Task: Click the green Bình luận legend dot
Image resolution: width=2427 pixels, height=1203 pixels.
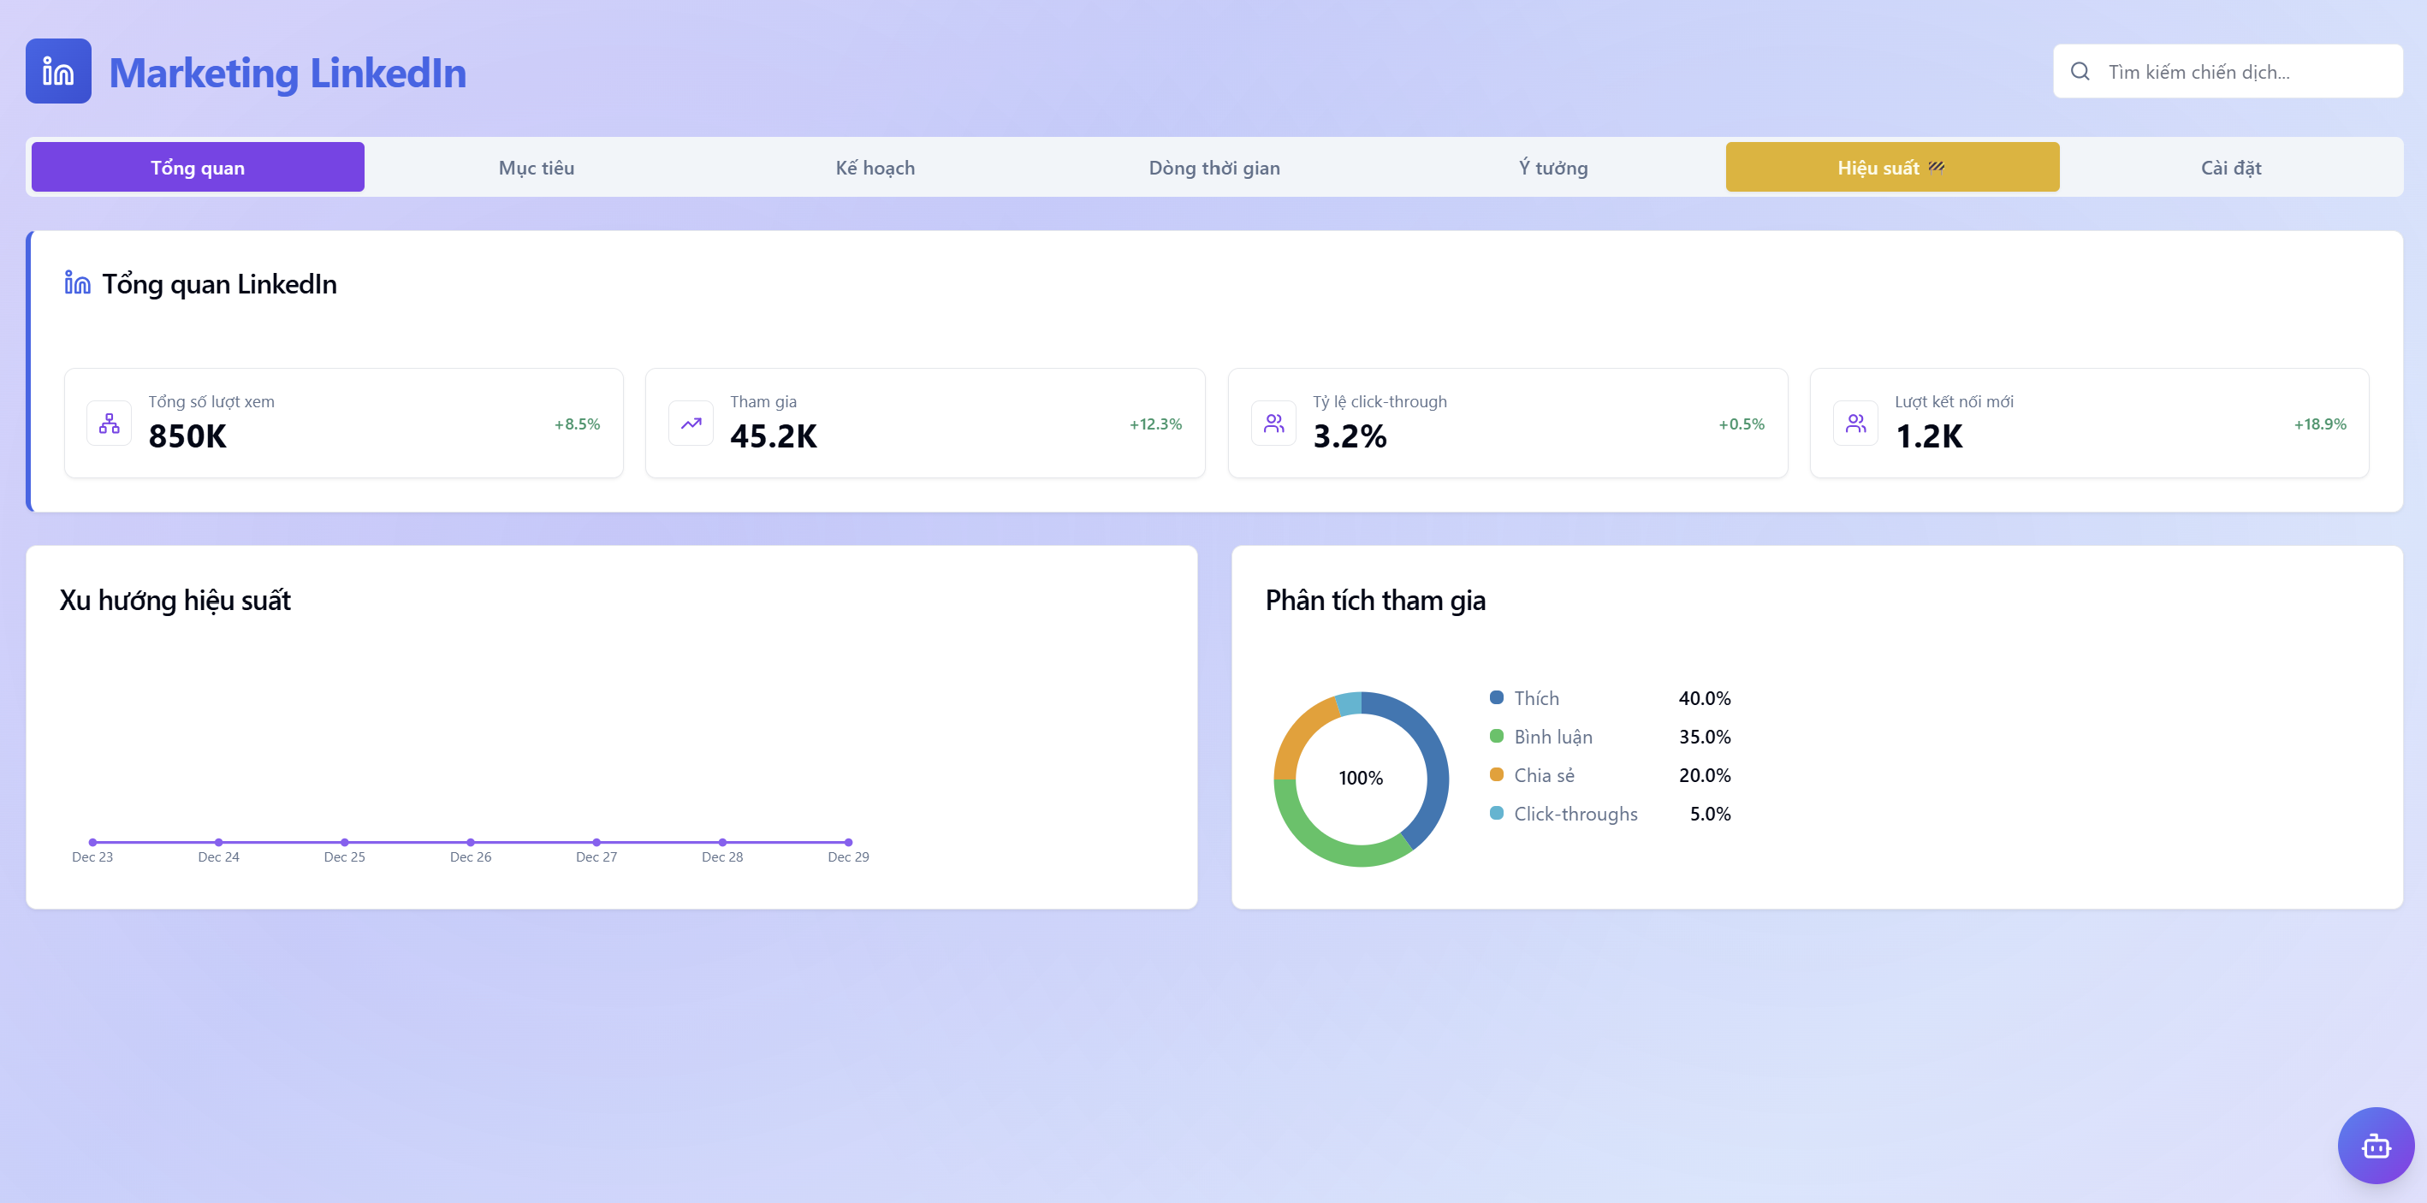Action: click(x=1496, y=736)
